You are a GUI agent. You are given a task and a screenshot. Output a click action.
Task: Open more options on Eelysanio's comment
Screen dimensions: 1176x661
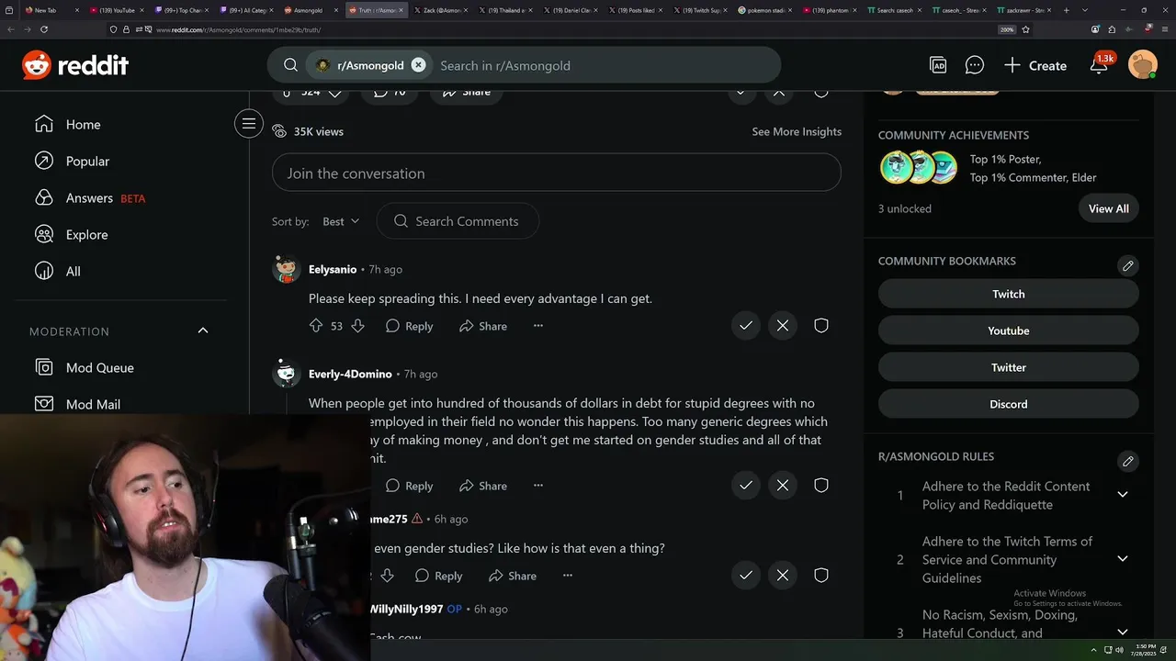[x=538, y=326]
